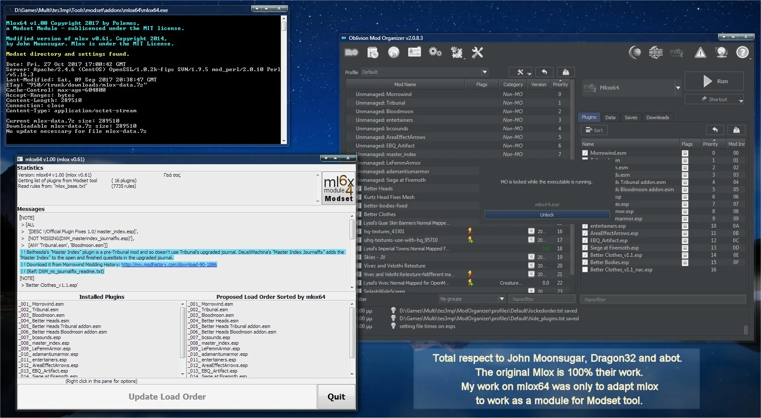Screen dimensions: 761x418
Task: Toggle Better Clothes_v1.1.esp checkbox
Action: 585,255
